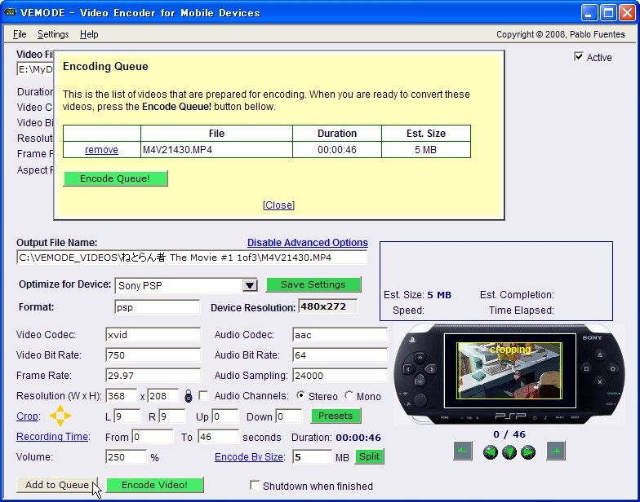Image resolution: width=640 pixels, height=502 pixels.
Task: Select Mono audio channels
Action: (x=349, y=395)
